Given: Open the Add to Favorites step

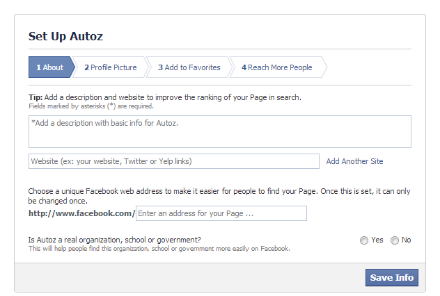Looking at the screenshot, I should [x=189, y=67].
